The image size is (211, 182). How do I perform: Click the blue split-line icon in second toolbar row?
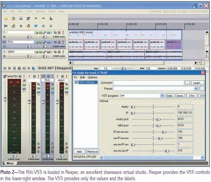click(x=43, y=26)
